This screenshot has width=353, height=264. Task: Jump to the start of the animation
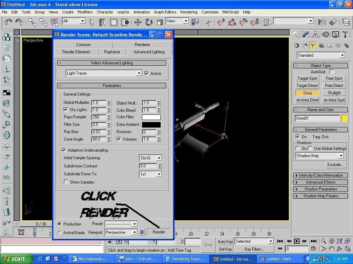click(x=280, y=241)
